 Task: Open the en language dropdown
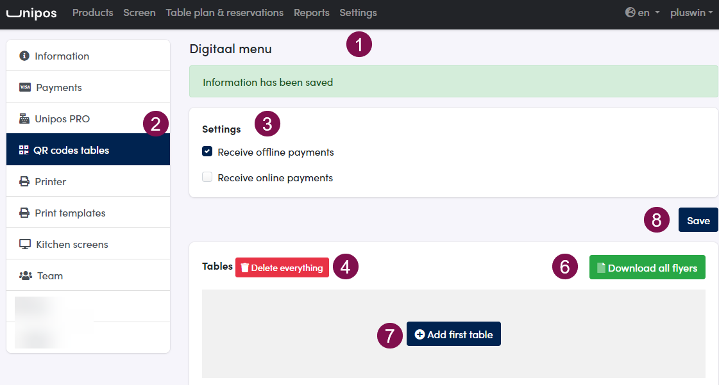[x=643, y=13]
